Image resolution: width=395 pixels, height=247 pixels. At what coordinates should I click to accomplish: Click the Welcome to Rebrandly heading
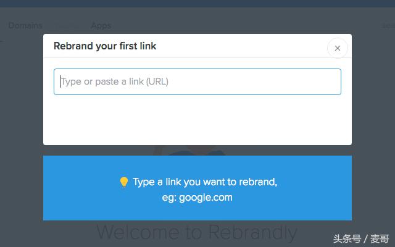[197, 233]
